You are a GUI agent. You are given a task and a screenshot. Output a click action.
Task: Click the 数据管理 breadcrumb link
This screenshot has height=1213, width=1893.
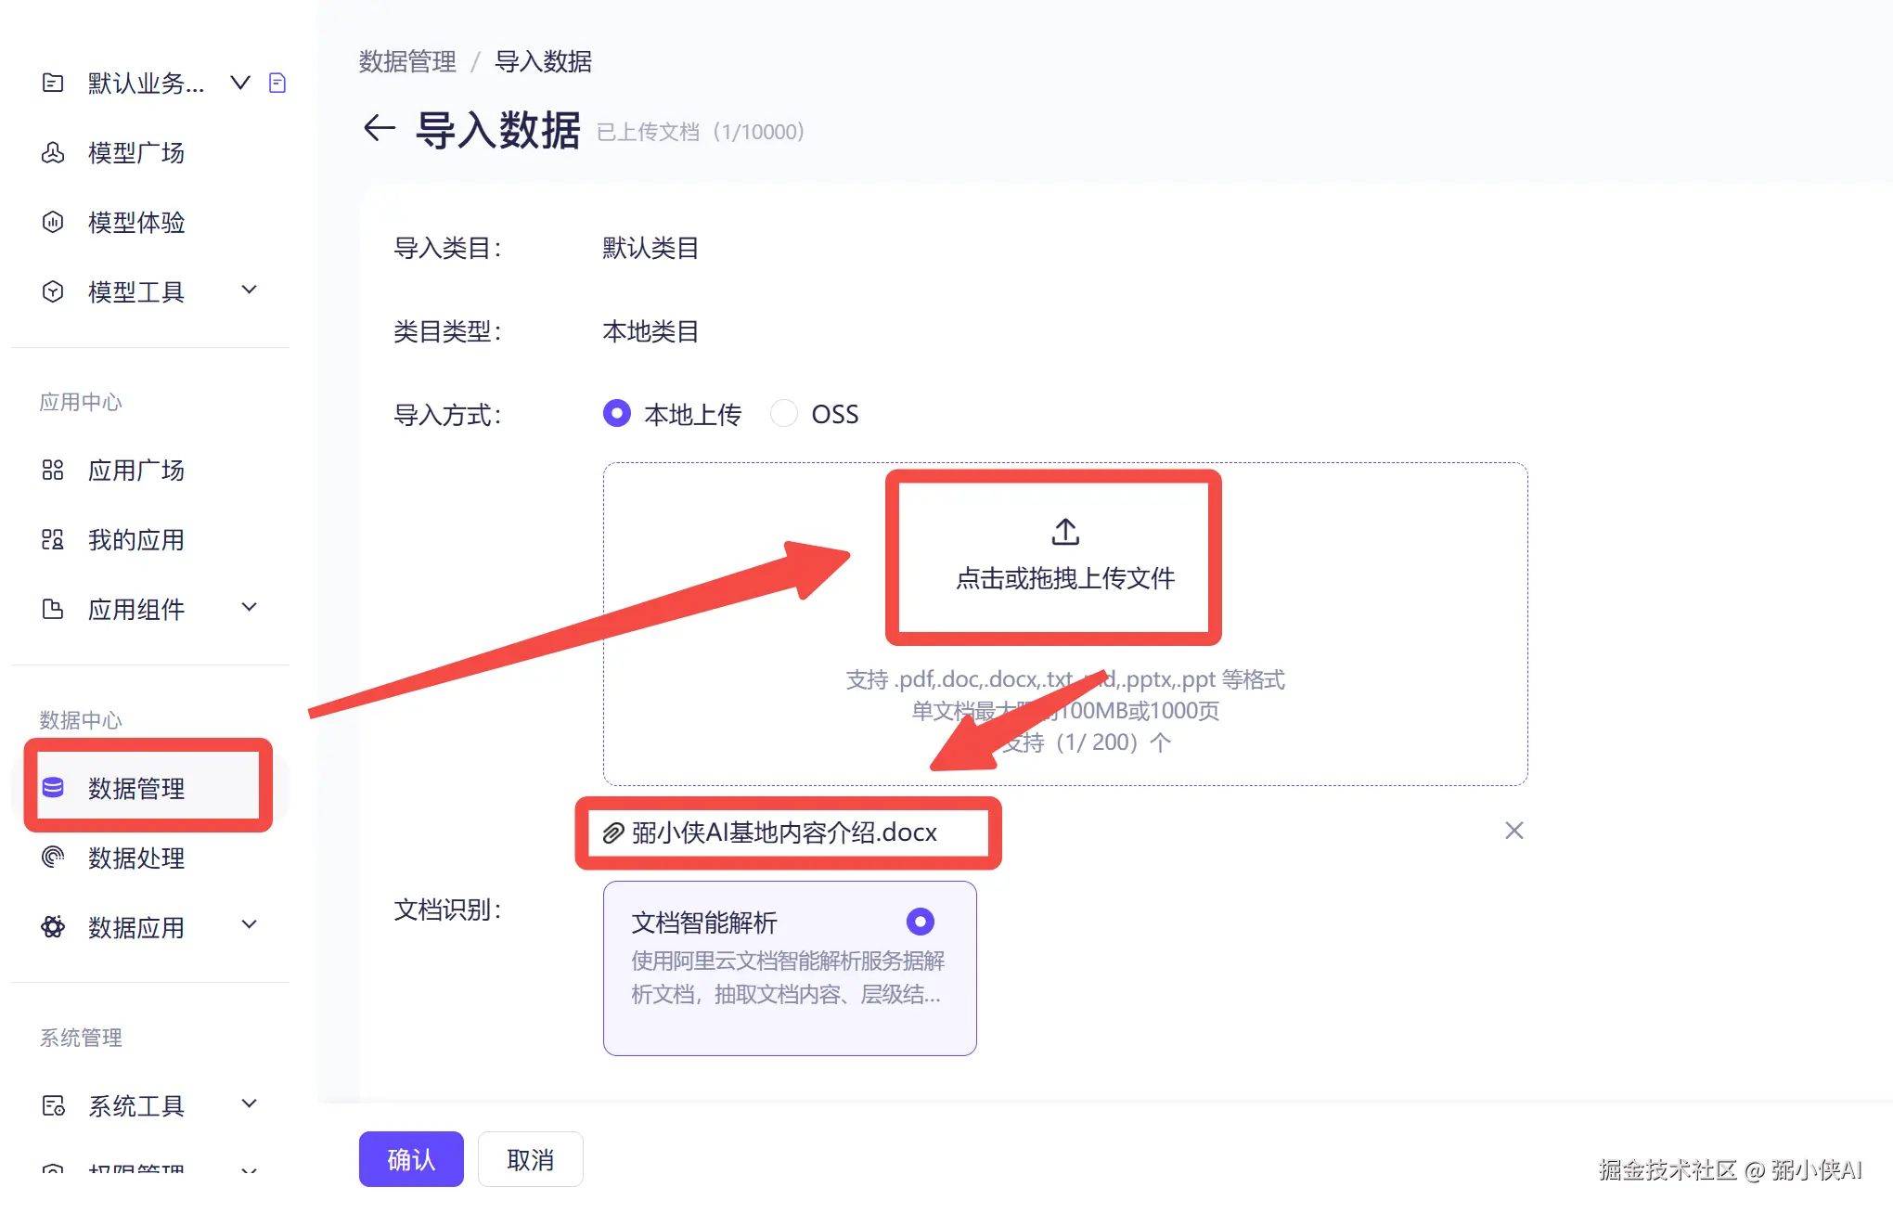407,61
